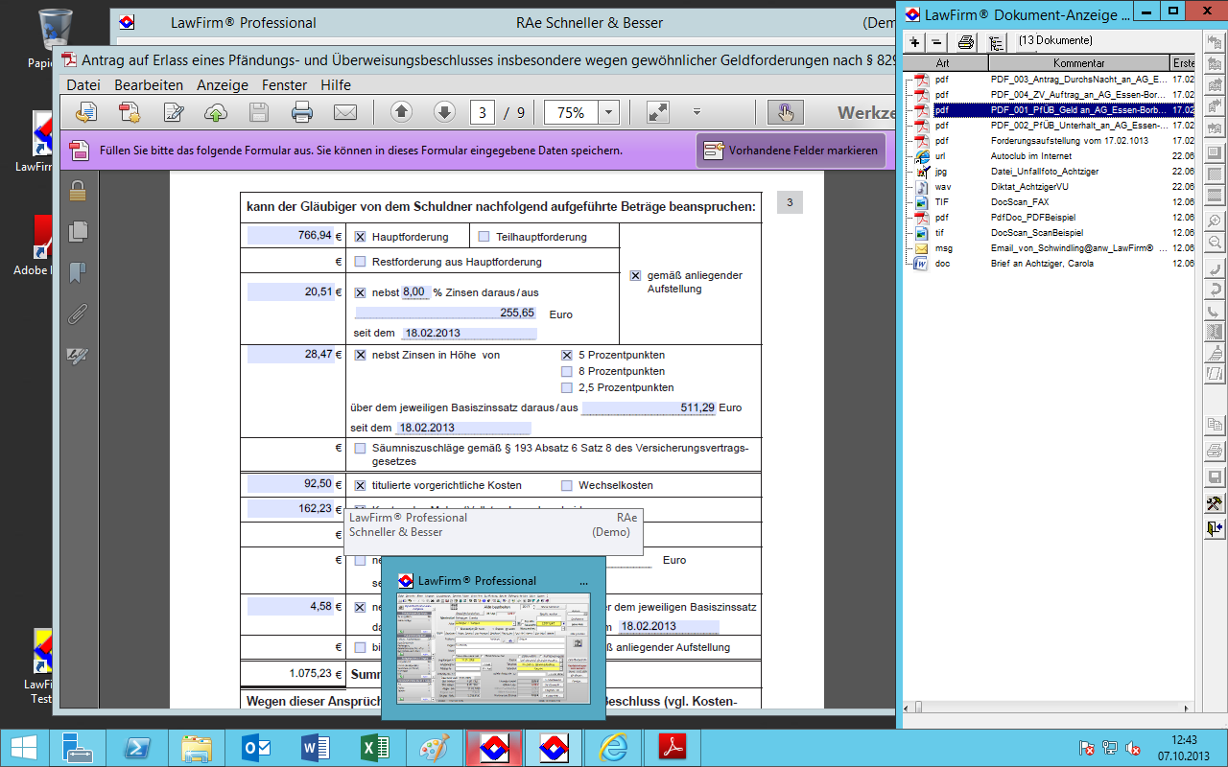Click the cloud upload icon in the toolbar

216,113
